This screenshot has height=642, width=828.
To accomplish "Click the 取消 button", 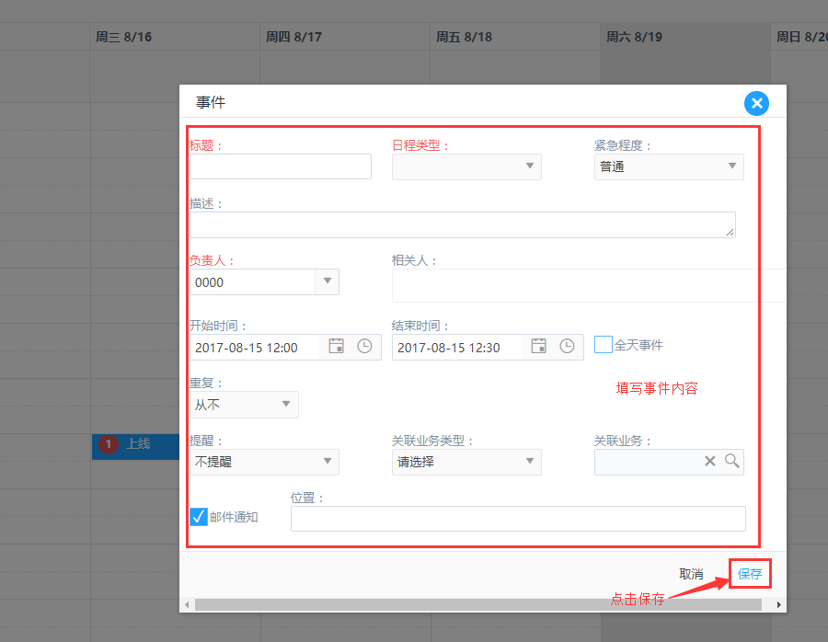I will click(x=691, y=574).
